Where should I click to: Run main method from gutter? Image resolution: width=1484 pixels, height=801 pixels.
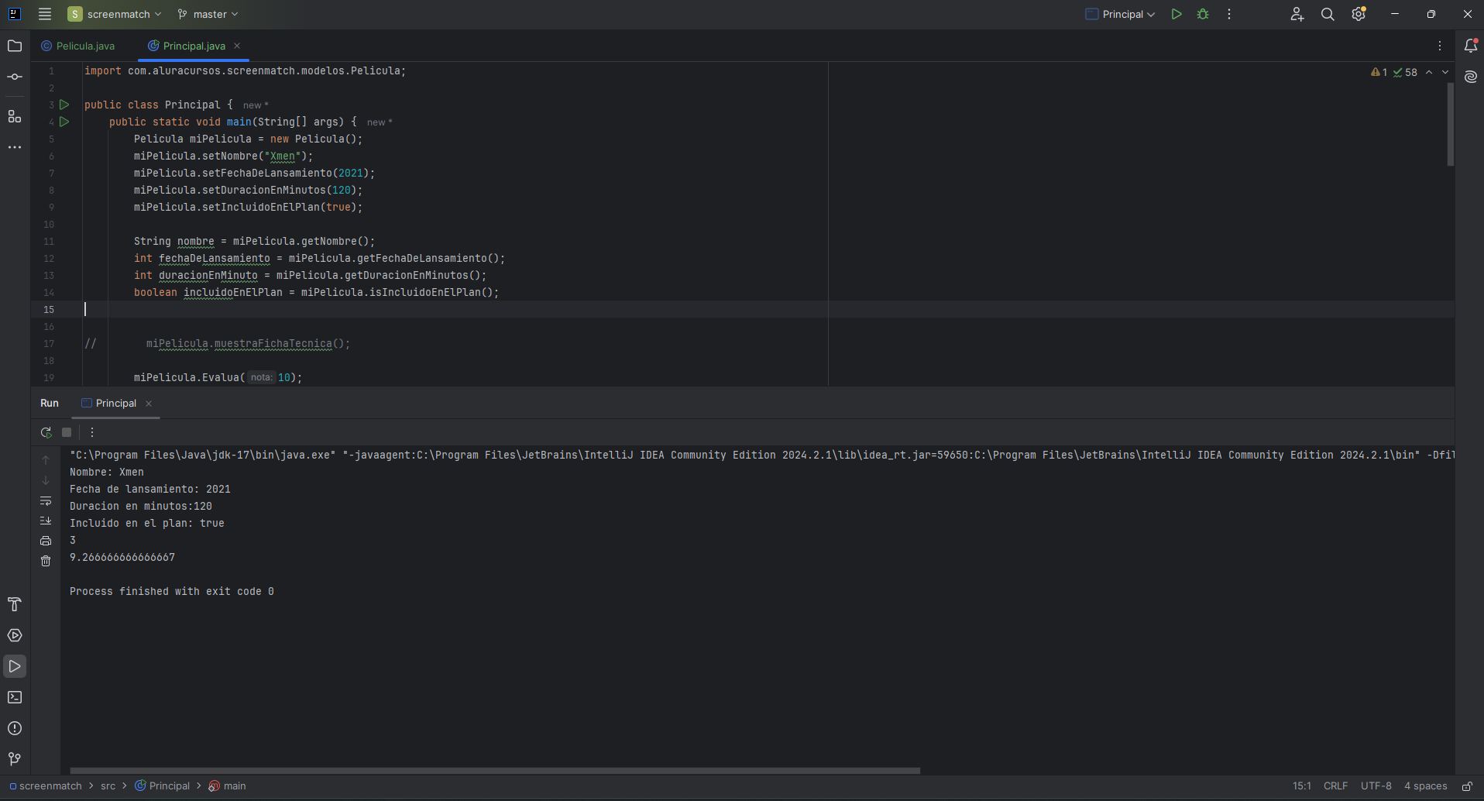(65, 122)
